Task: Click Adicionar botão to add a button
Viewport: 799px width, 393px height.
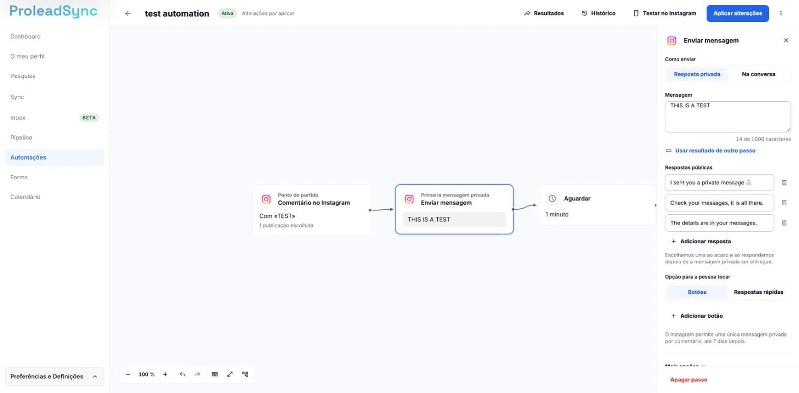Action: point(697,316)
